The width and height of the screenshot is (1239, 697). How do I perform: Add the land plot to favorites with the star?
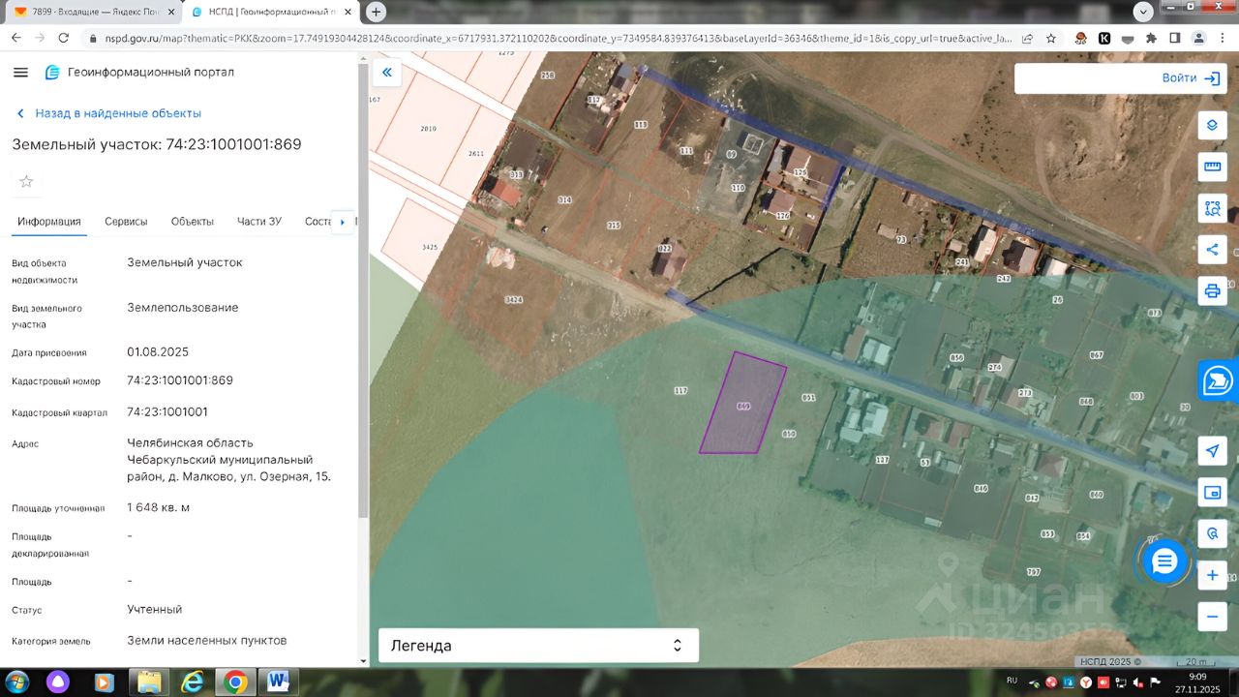pyautogui.click(x=26, y=181)
